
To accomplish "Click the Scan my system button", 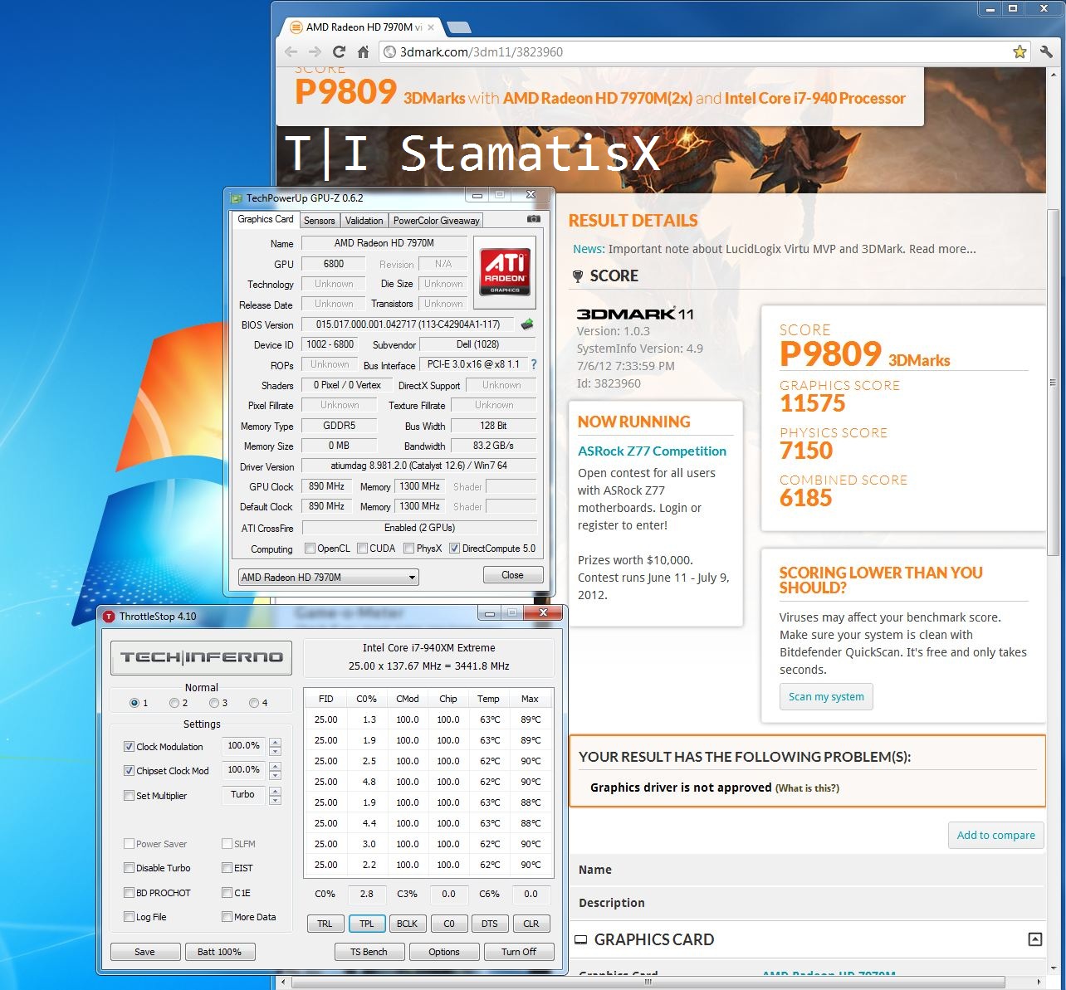I will click(826, 697).
